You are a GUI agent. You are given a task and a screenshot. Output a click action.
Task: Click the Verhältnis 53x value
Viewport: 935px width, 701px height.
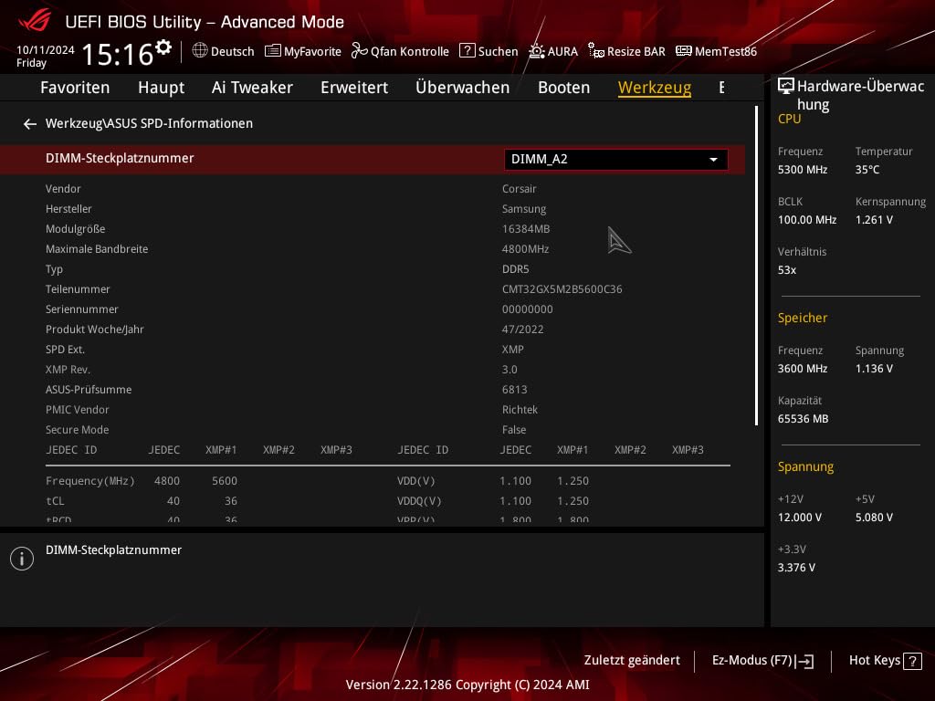pyautogui.click(x=786, y=270)
